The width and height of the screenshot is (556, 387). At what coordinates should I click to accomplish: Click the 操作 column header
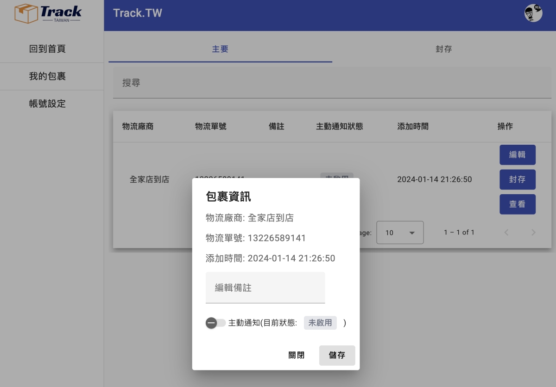505,126
